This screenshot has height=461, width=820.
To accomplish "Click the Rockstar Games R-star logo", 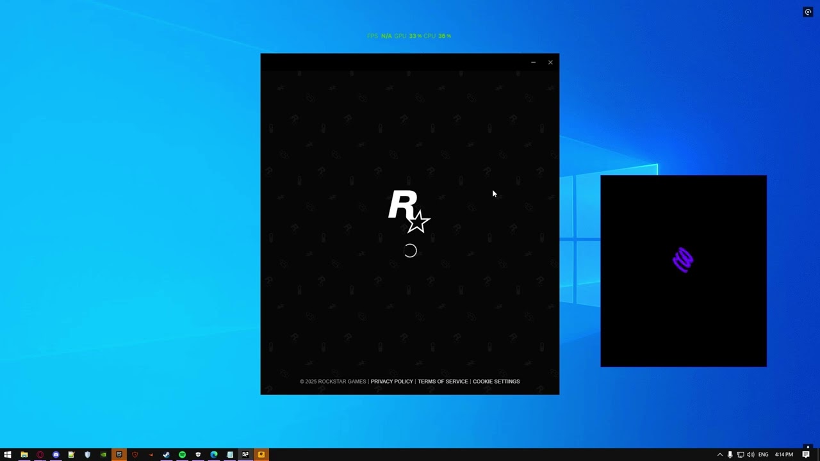I will (409, 211).
